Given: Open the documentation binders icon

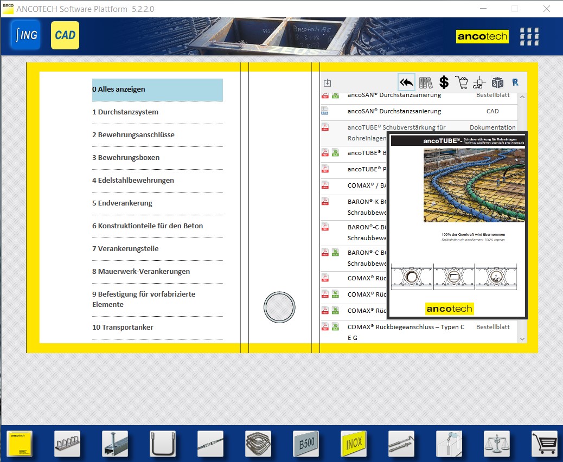Looking at the screenshot, I should (426, 82).
